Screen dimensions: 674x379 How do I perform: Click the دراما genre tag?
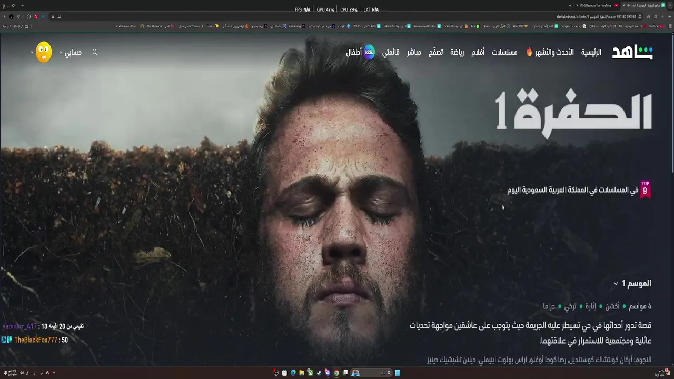tap(549, 306)
